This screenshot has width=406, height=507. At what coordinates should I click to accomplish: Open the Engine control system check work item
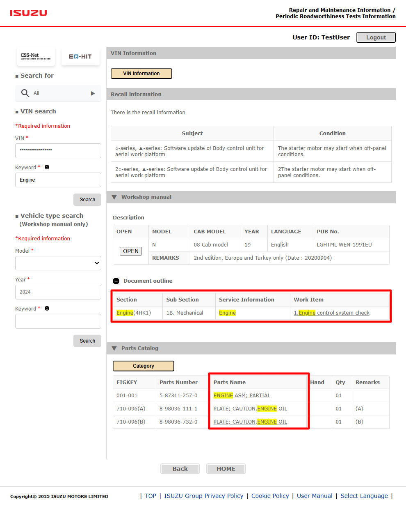(331, 313)
